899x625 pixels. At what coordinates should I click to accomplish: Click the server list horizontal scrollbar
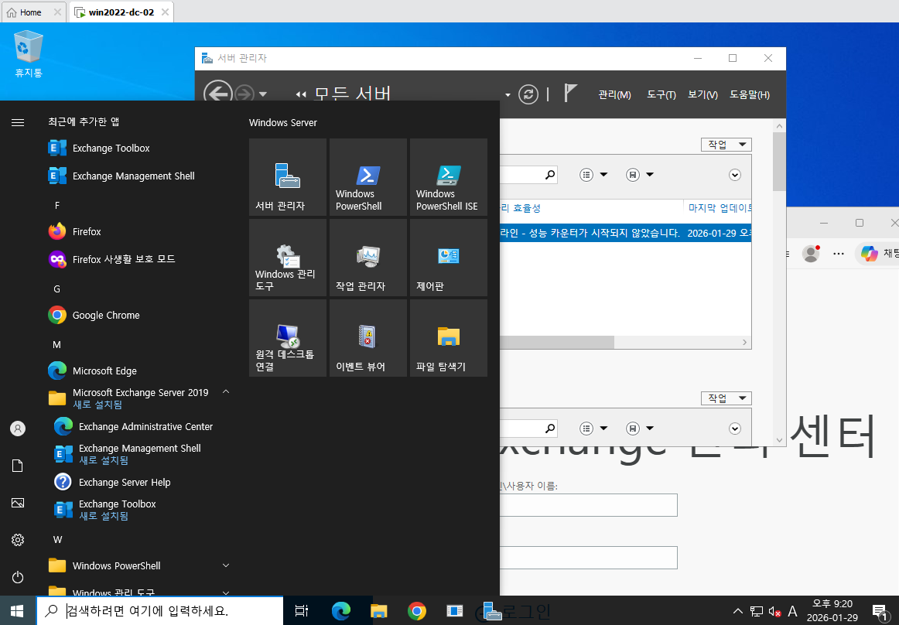pos(557,343)
